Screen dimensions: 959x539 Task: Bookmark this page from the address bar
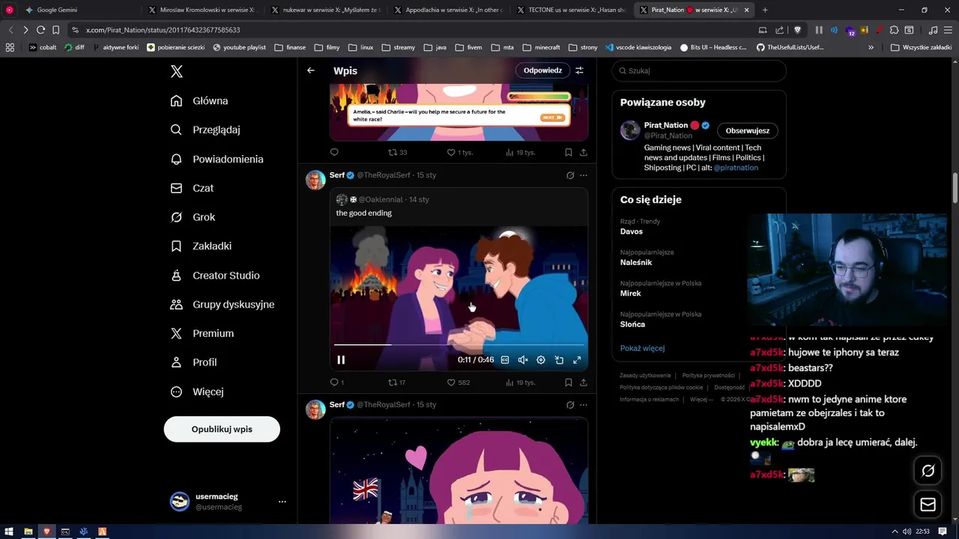pyautogui.click(x=55, y=30)
